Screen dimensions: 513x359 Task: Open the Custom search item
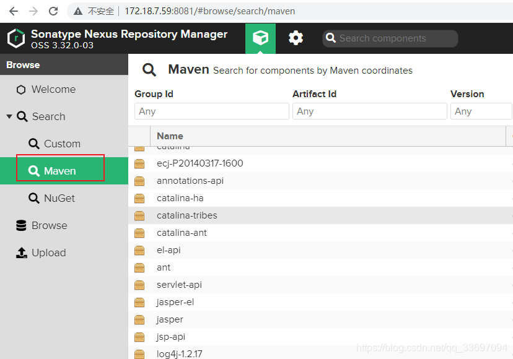[64, 144]
